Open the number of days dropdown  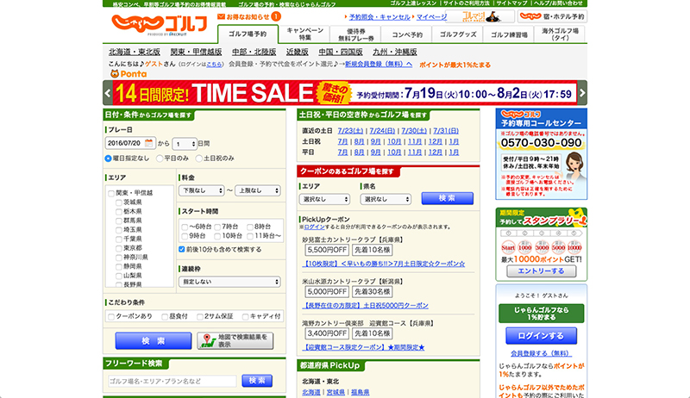coord(184,143)
